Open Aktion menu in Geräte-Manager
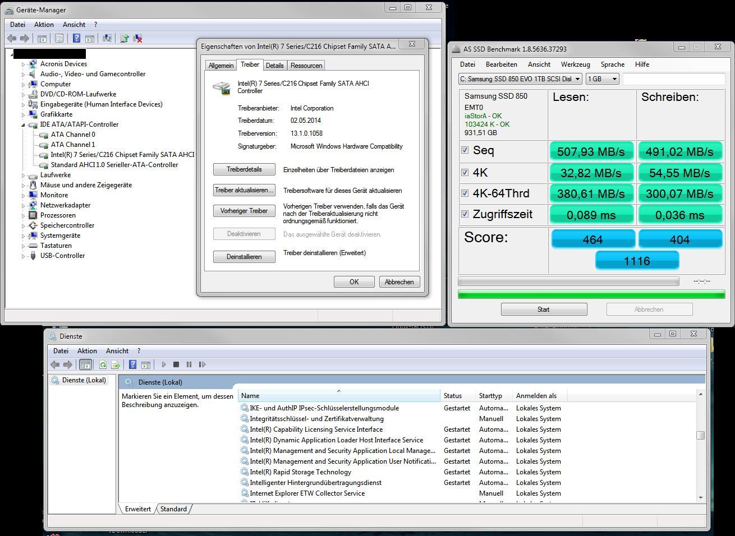Viewport: 735px width, 536px height. [x=44, y=25]
